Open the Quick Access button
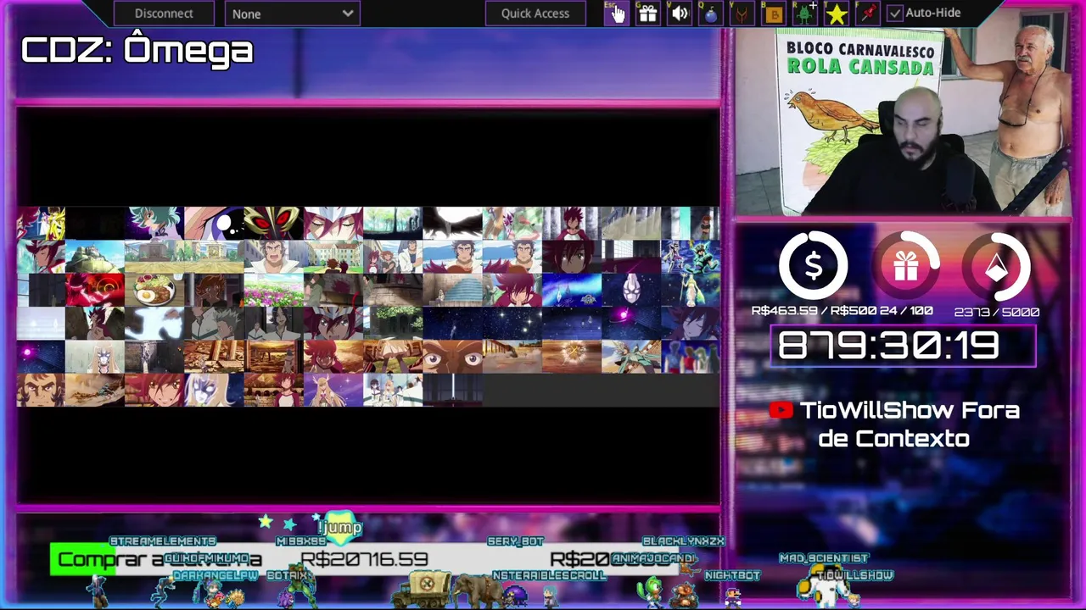The width and height of the screenshot is (1086, 610). [x=535, y=13]
